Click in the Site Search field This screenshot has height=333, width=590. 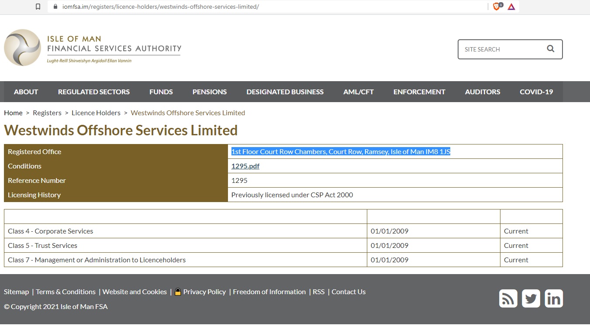pyautogui.click(x=502, y=49)
